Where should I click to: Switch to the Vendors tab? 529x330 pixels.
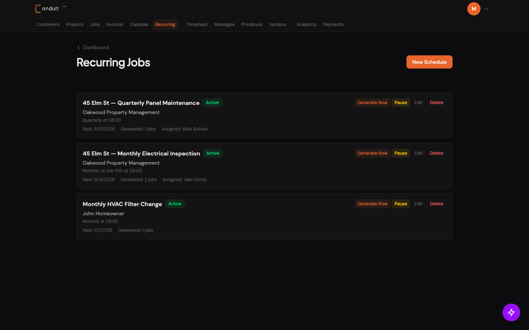coord(277,25)
